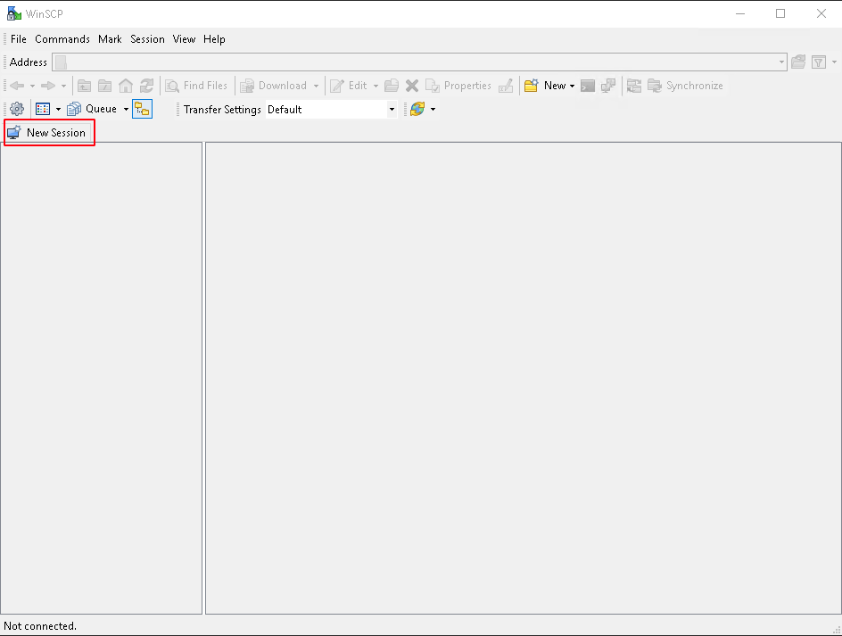Click the refresh directory icon

[x=146, y=86]
